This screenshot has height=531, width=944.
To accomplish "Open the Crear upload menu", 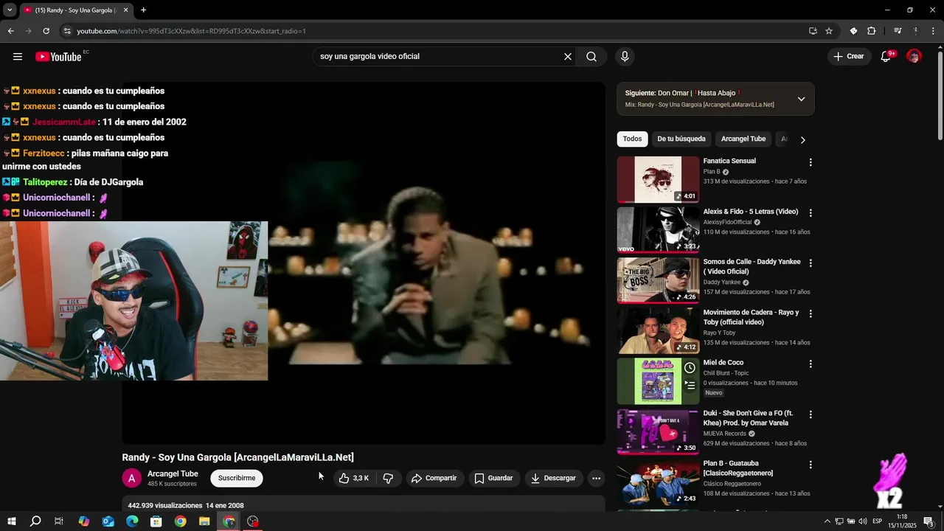I will point(848,57).
